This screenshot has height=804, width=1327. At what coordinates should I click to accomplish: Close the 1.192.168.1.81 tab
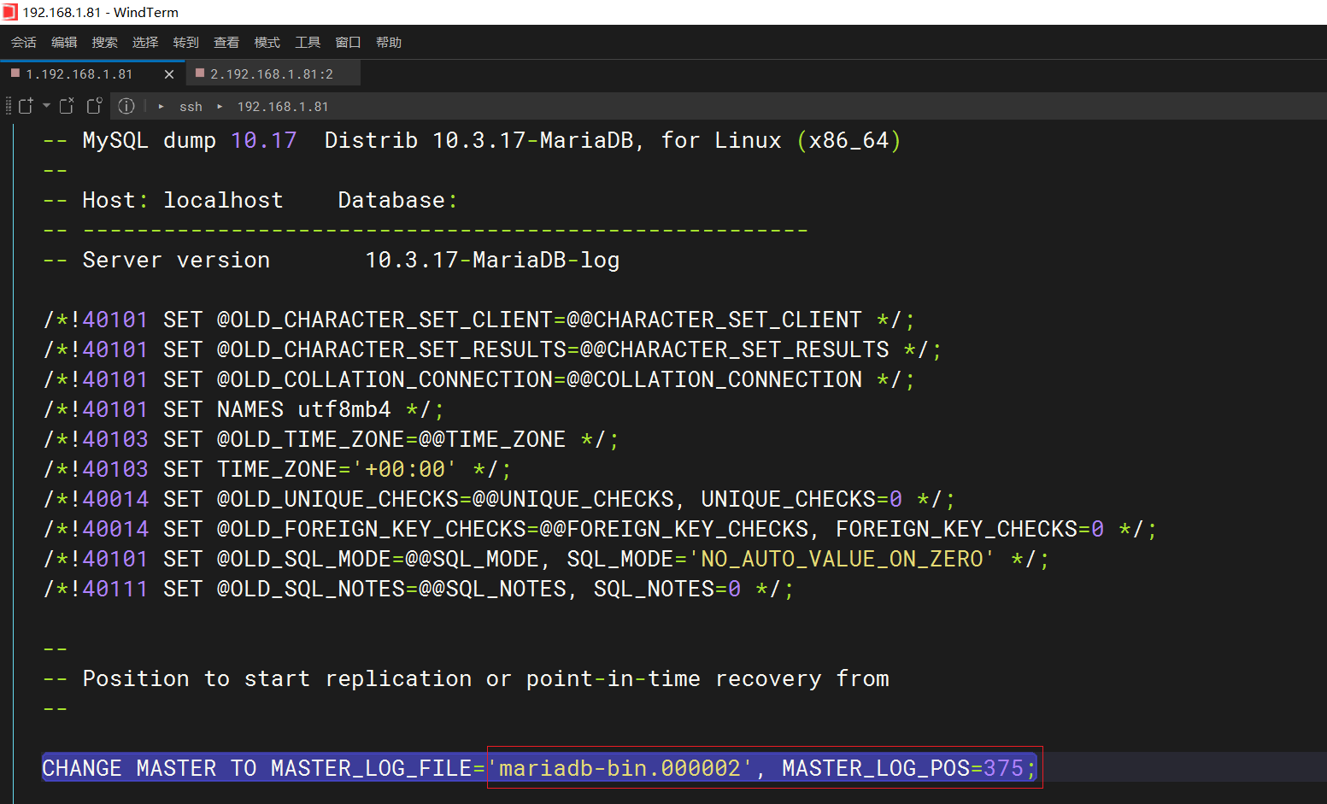pos(169,74)
